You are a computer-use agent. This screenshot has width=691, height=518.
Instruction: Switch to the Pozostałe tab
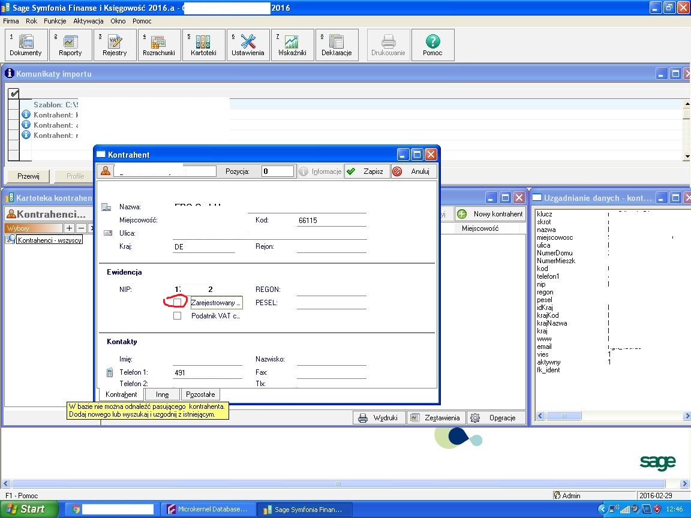pyautogui.click(x=201, y=394)
